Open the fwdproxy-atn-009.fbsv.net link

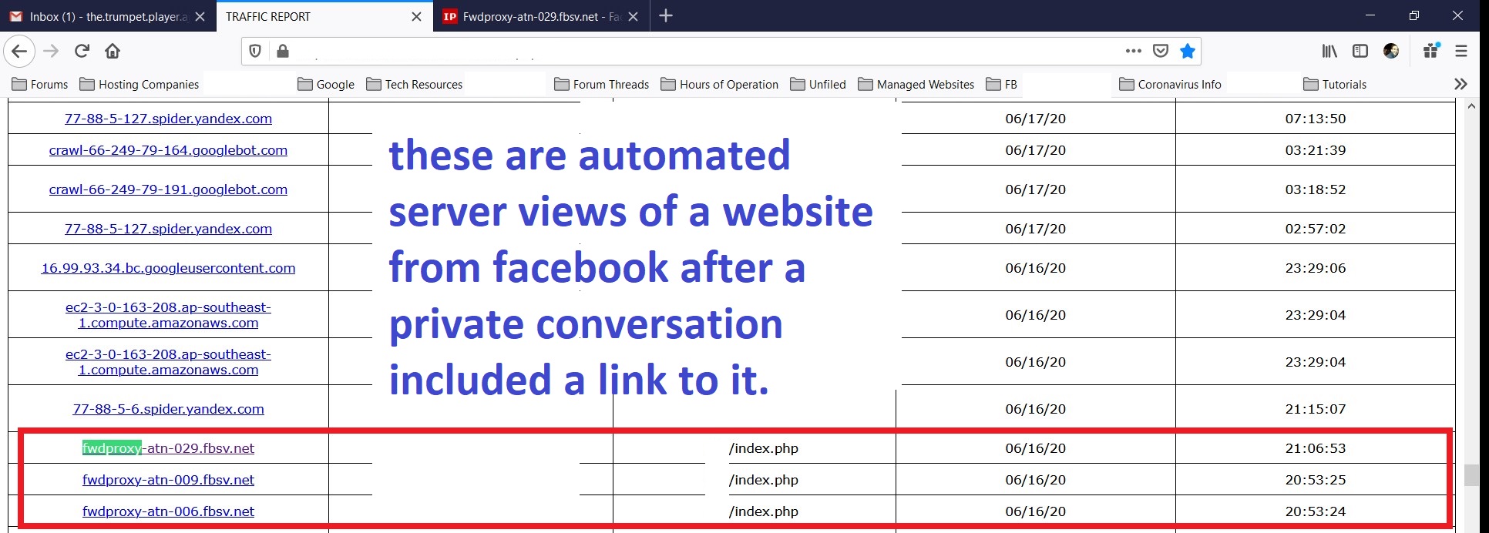click(x=168, y=480)
